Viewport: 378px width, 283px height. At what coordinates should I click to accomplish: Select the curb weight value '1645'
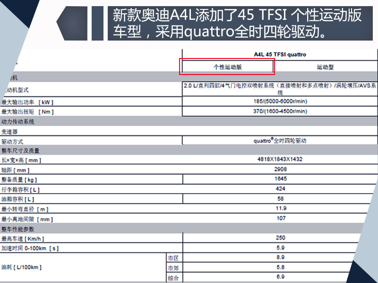pos(281,179)
